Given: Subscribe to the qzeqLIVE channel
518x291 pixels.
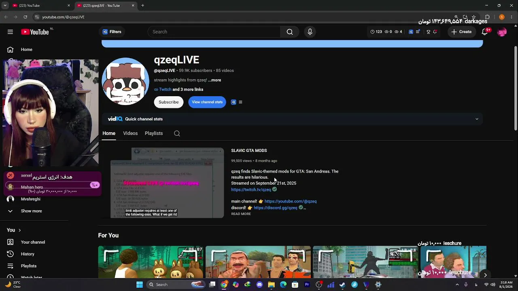Looking at the screenshot, I should (168, 102).
